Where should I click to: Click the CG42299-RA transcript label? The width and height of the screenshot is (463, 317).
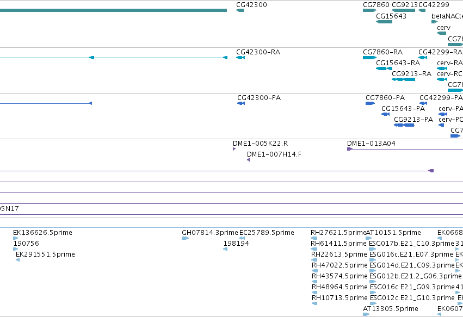440,52
